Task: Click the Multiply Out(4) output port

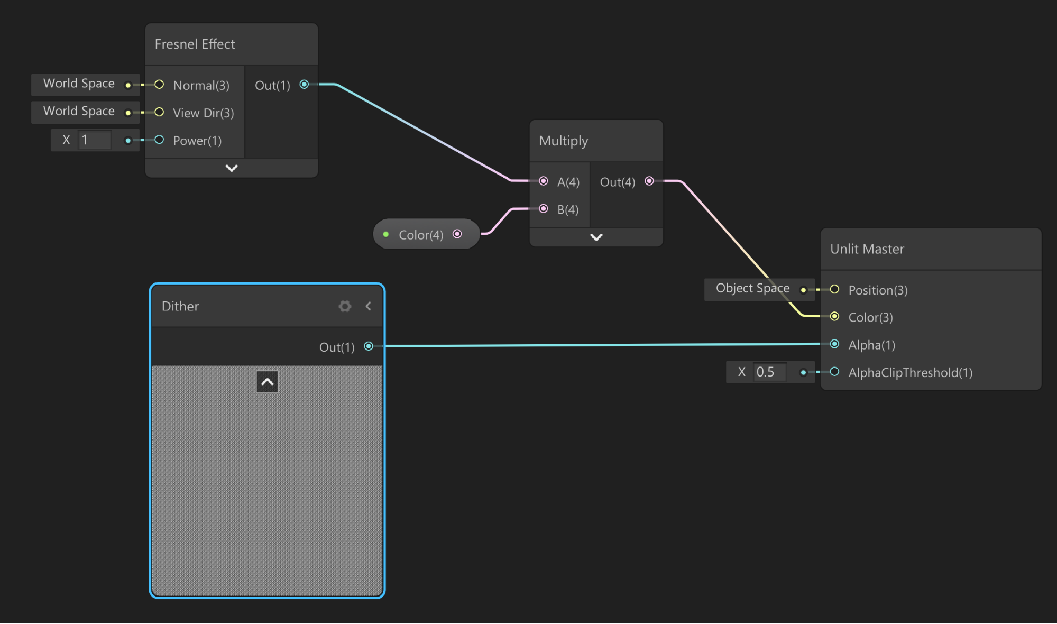Action: [x=649, y=181]
